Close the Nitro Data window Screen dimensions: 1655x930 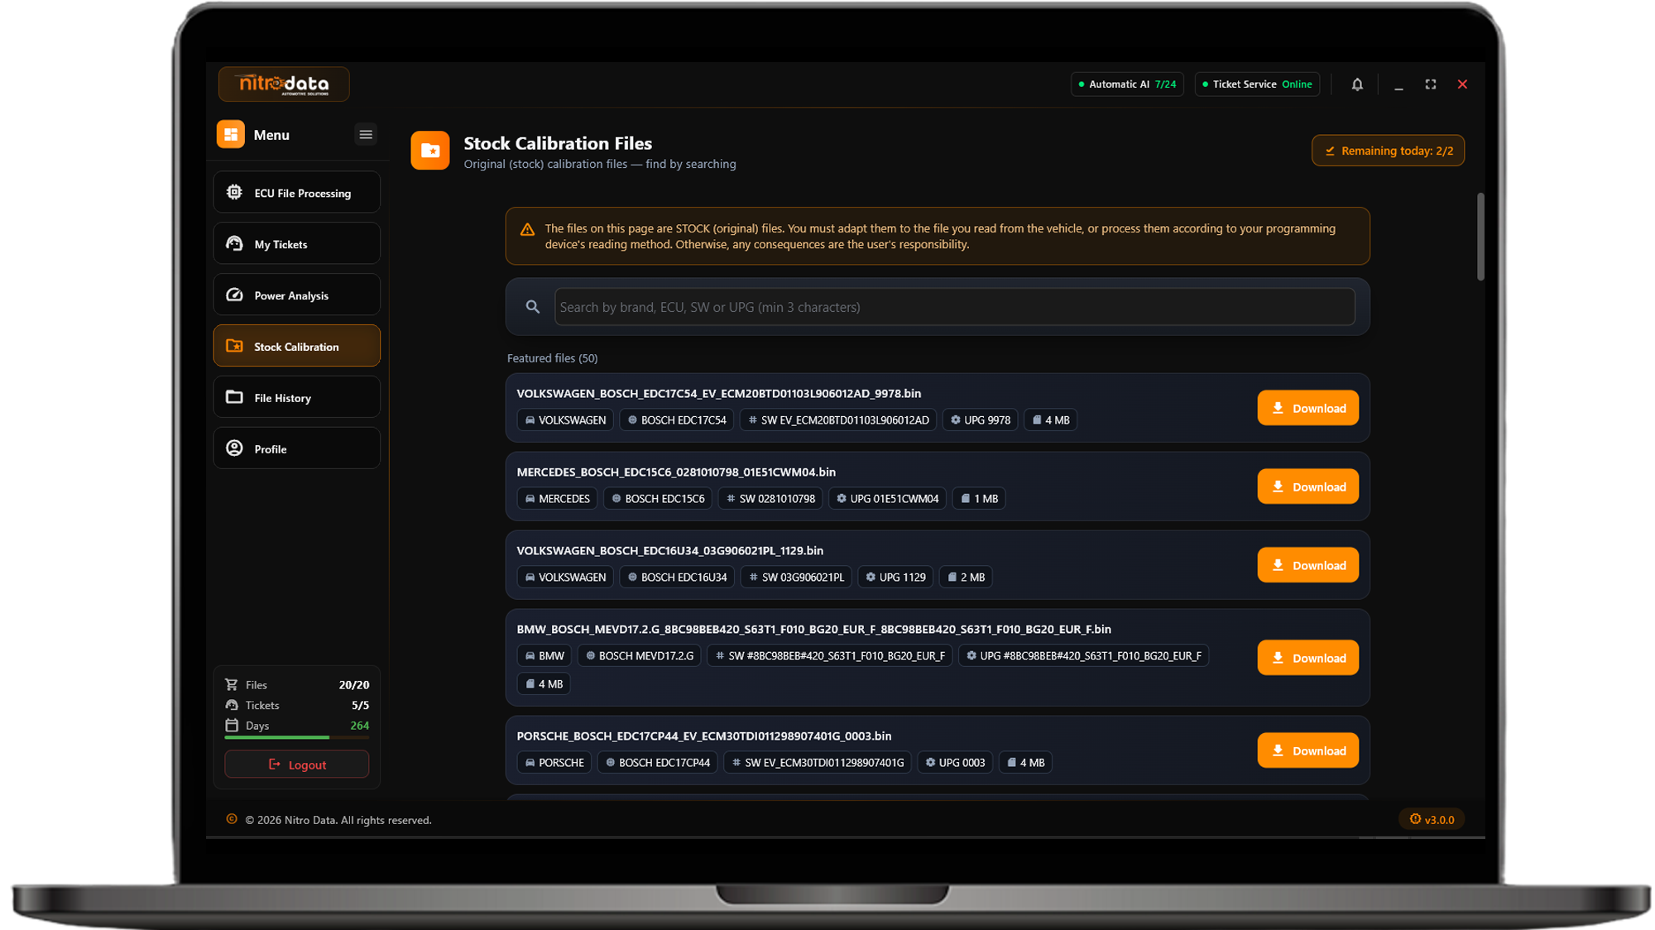(1463, 84)
